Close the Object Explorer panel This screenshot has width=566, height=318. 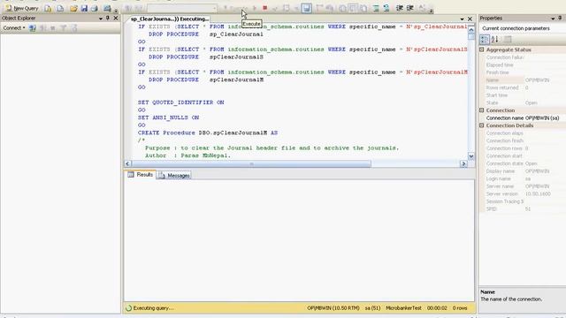point(116,18)
